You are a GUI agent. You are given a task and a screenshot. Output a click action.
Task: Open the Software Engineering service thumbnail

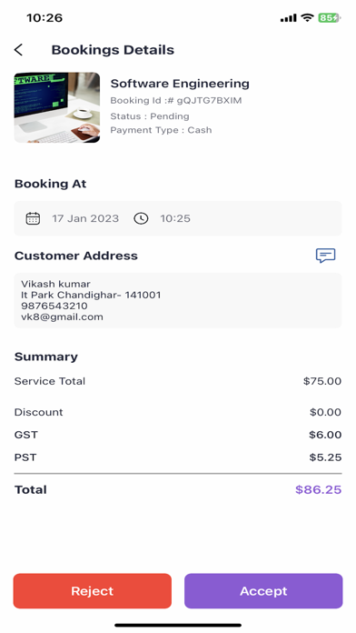click(57, 107)
